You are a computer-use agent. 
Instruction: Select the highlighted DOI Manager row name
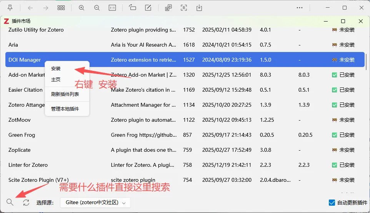click(x=25, y=60)
